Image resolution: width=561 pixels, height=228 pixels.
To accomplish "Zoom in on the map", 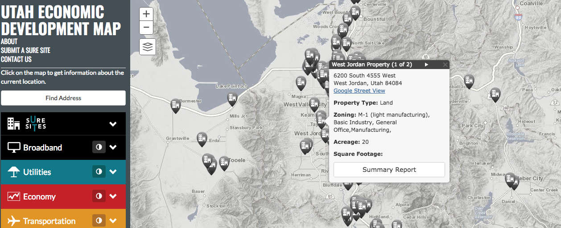I will 146,14.
